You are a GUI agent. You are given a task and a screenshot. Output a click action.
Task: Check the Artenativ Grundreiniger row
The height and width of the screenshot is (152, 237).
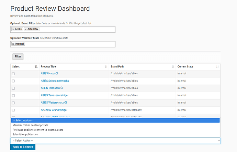(13, 110)
